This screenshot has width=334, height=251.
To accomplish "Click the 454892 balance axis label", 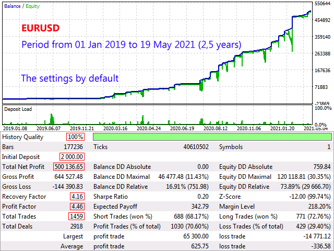I will point(323,20).
